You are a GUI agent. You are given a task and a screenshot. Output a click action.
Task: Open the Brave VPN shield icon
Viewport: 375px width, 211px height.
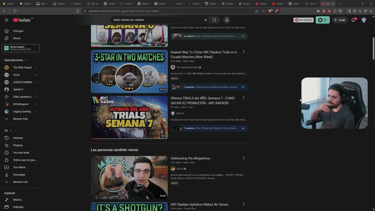tap(365, 11)
